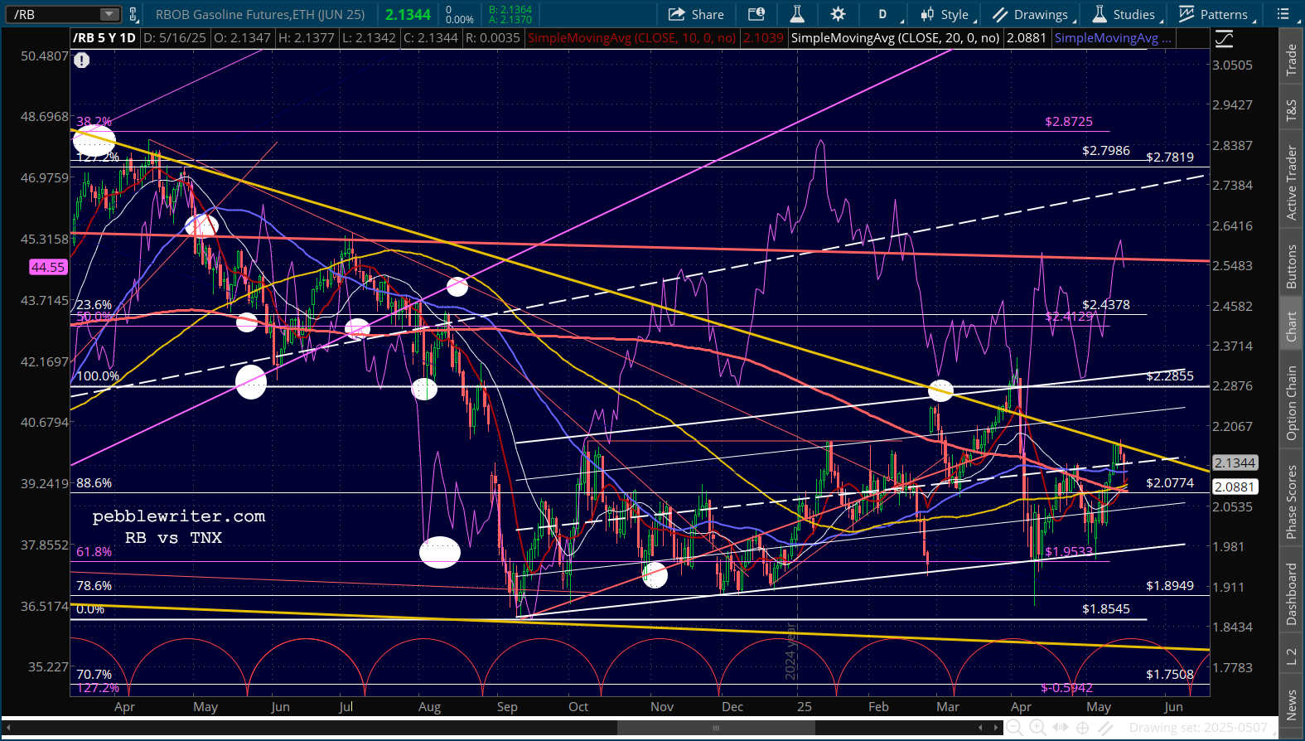Click the pan left-right arrows icon
The width and height of the screenshot is (1305, 741).
[1061, 728]
